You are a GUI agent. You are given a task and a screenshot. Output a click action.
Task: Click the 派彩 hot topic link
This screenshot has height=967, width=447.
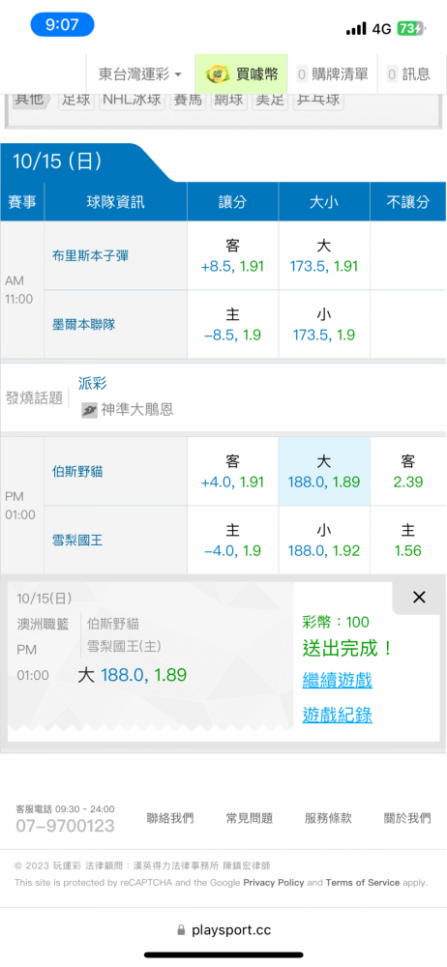point(93,384)
